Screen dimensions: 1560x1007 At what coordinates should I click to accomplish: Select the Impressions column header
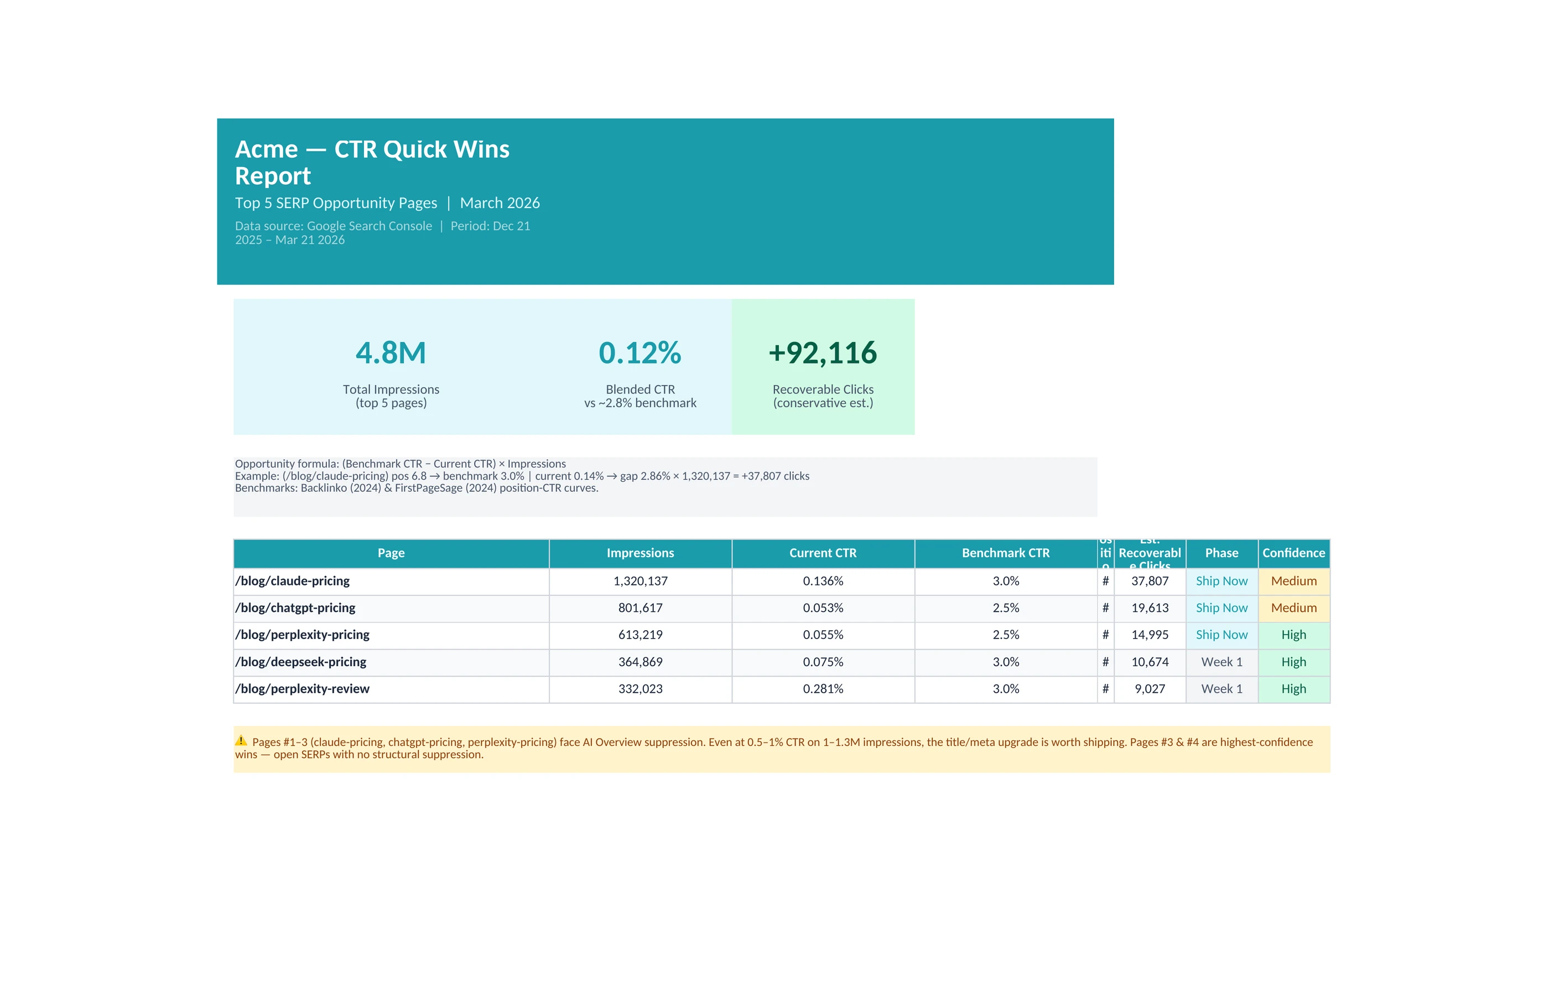[x=639, y=553]
